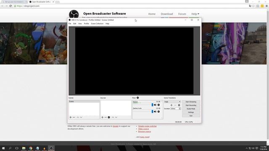The width and height of the screenshot is (269, 151).
Task: Add a new source with plus icon
Action: pos(103,117)
